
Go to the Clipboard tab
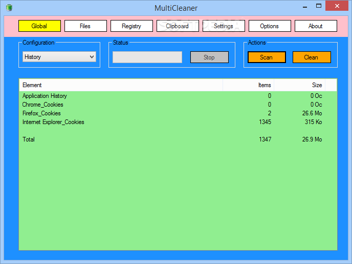tap(178, 26)
